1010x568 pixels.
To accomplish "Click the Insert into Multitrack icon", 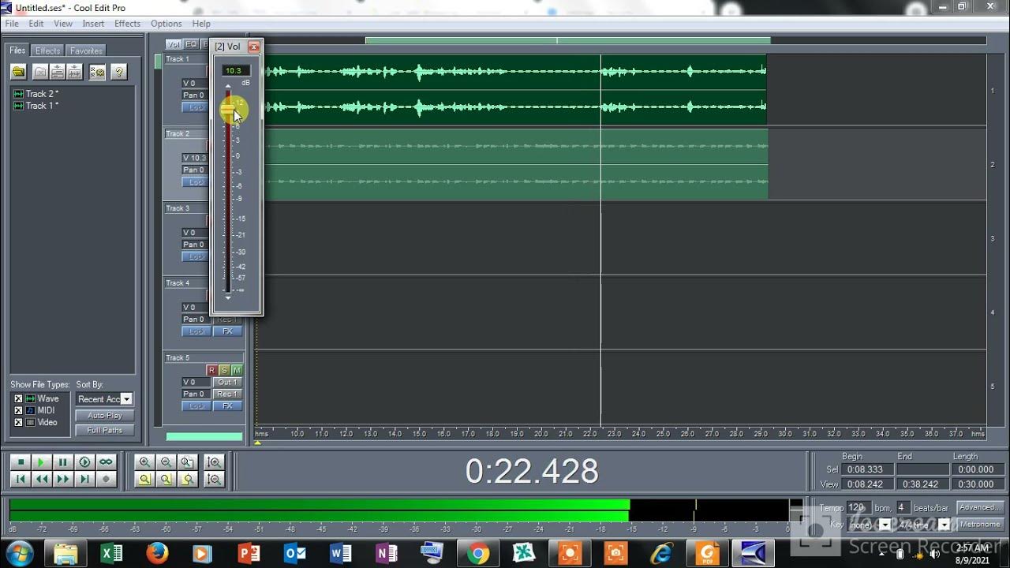I will coord(57,73).
